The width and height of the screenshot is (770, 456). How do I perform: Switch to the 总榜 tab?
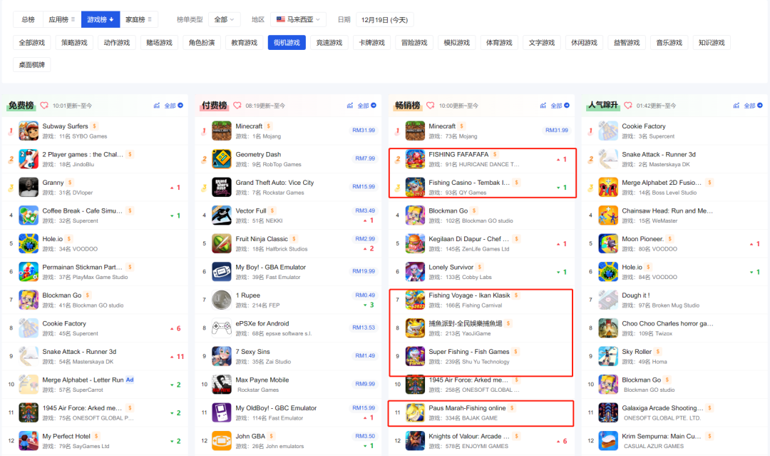[27, 19]
